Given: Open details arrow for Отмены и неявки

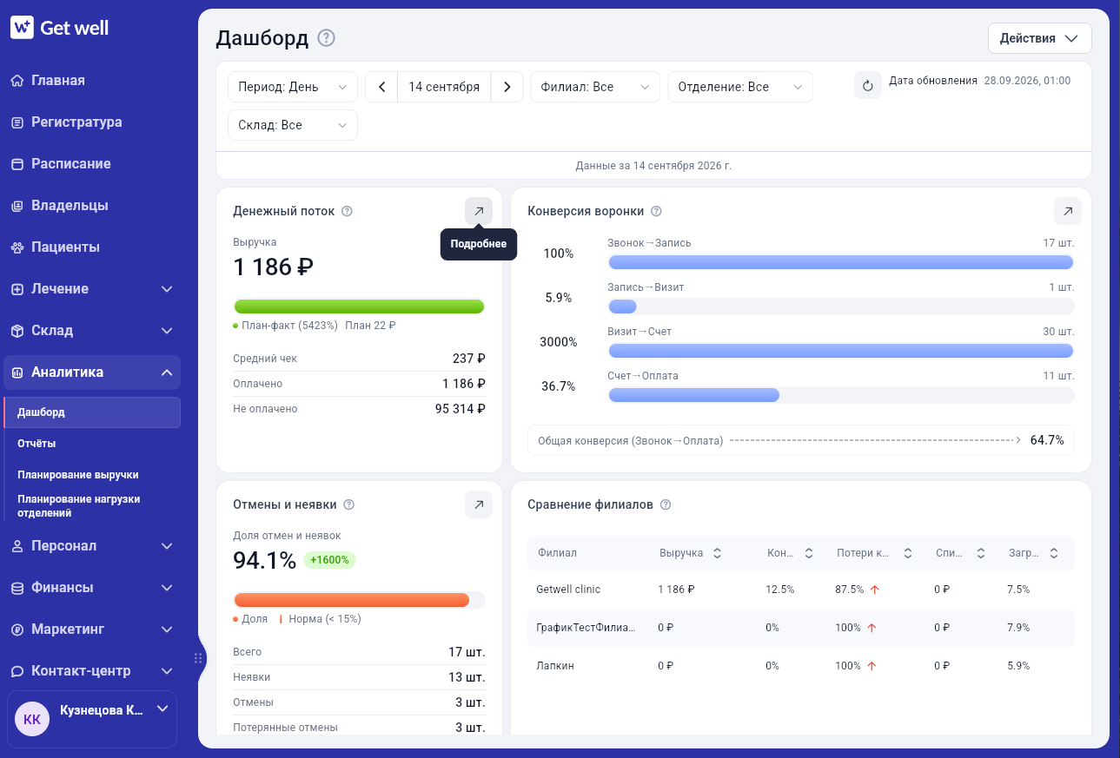Looking at the screenshot, I should [479, 504].
